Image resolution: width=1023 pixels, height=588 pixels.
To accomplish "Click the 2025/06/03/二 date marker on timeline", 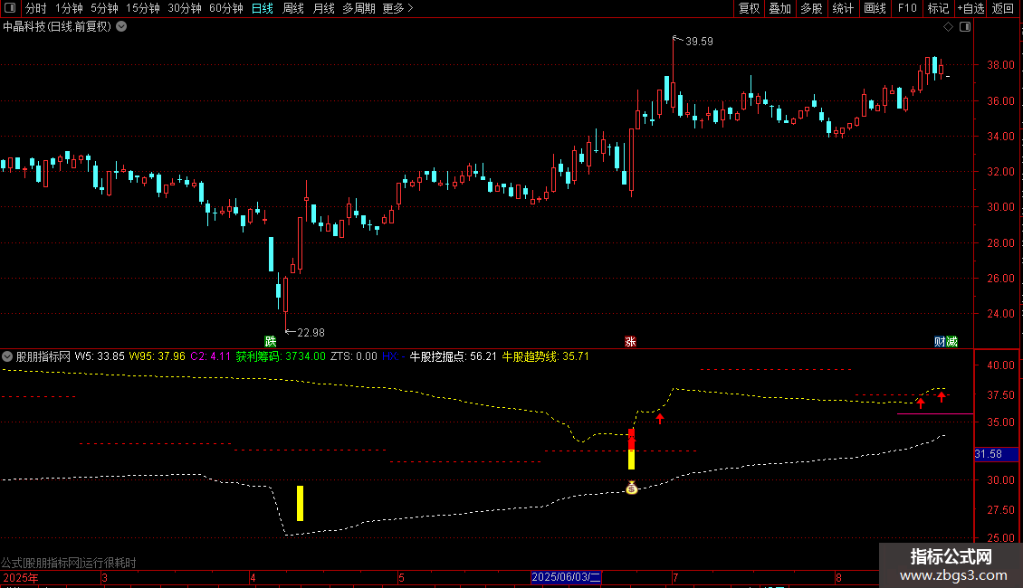I will (567, 577).
